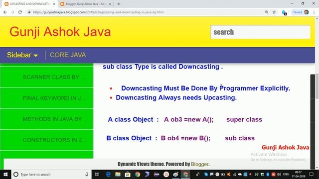Viewport: 319px width, 179px height.
Task: Open Task View from the taskbar
Action: click(97, 175)
